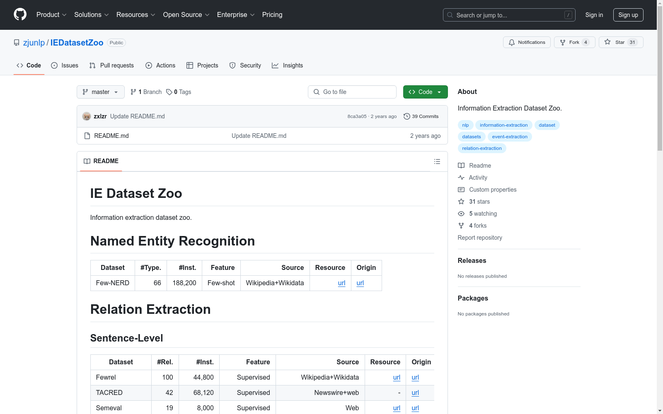The height and width of the screenshot is (414, 663).
Task: Click the 0 Tags link
Action: tap(179, 92)
